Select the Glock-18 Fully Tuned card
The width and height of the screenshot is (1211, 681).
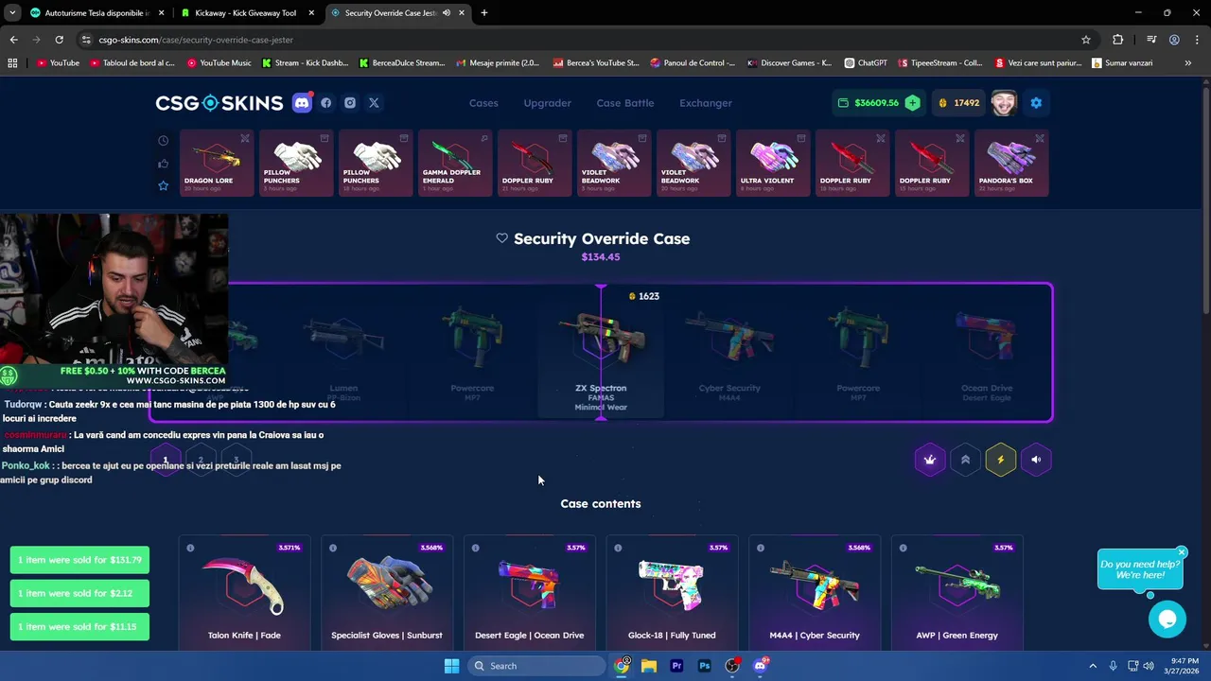[672, 592]
